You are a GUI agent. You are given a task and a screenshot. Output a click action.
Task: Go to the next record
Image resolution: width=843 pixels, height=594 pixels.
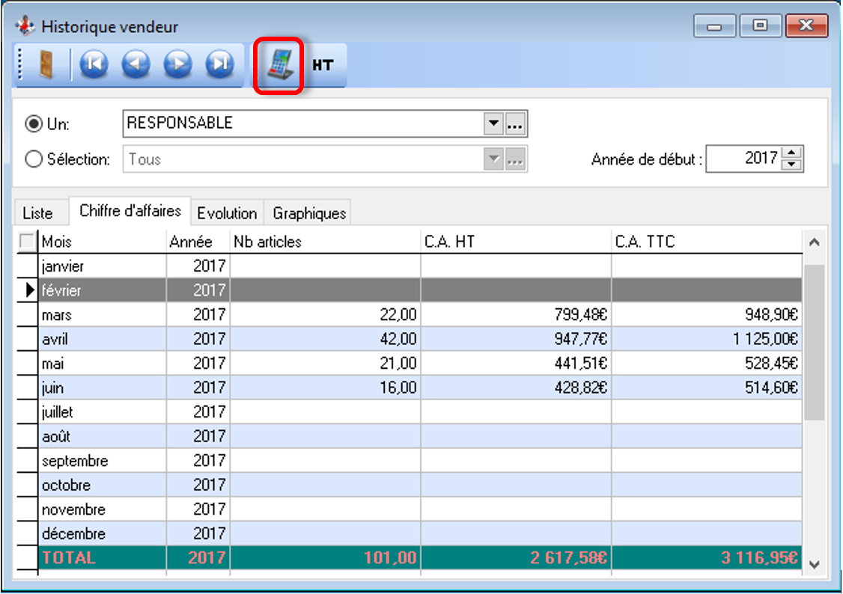177,65
